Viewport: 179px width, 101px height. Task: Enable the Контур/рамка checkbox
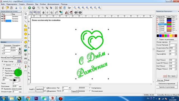pyautogui.click(x=90, y=88)
